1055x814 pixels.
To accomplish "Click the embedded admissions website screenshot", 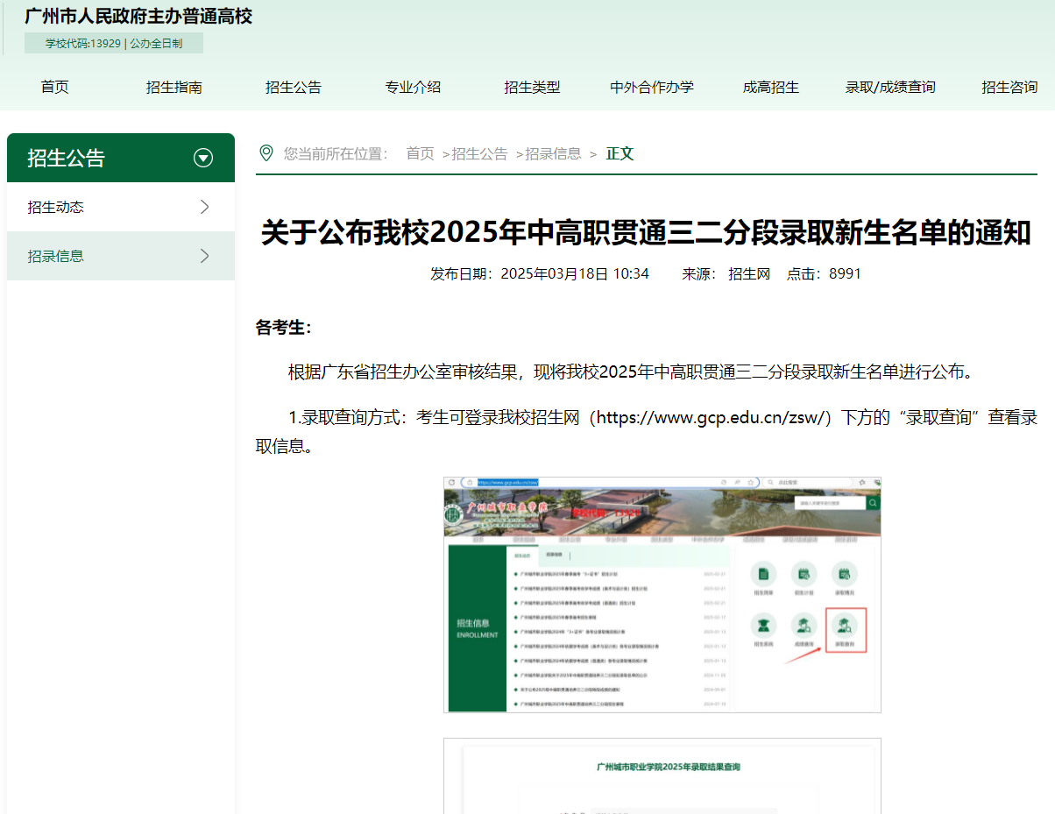I will pyautogui.click(x=662, y=595).
